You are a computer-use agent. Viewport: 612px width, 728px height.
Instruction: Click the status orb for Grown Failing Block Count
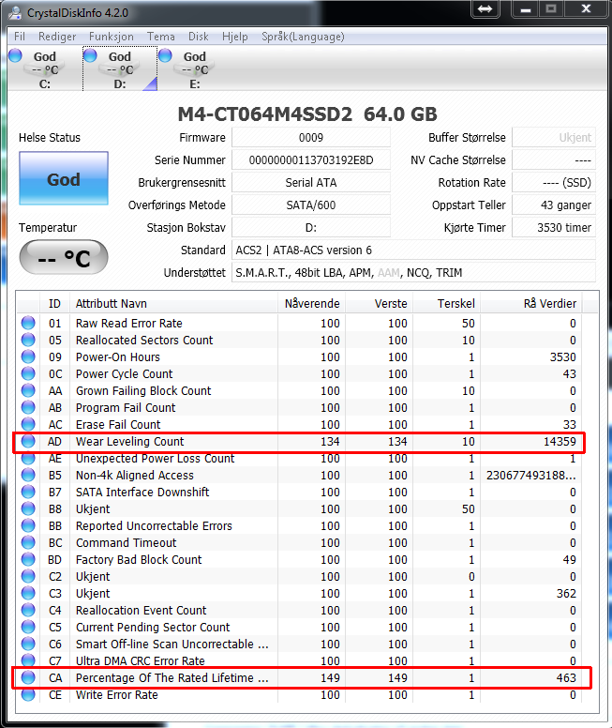(x=28, y=390)
